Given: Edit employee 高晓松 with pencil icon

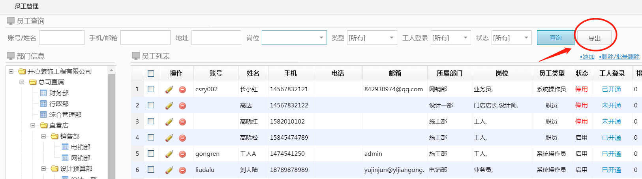Looking at the screenshot, I should 169,138.
